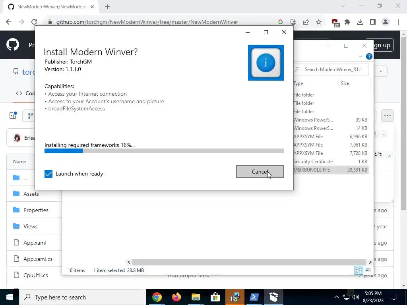Viewport: 407px width, 305px height.
Task: Open a new Chrome tab
Action: click(x=107, y=7)
